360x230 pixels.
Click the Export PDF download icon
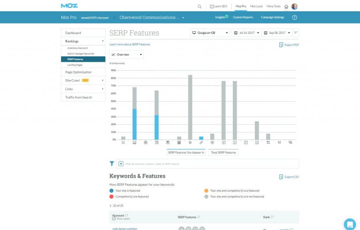281,45
